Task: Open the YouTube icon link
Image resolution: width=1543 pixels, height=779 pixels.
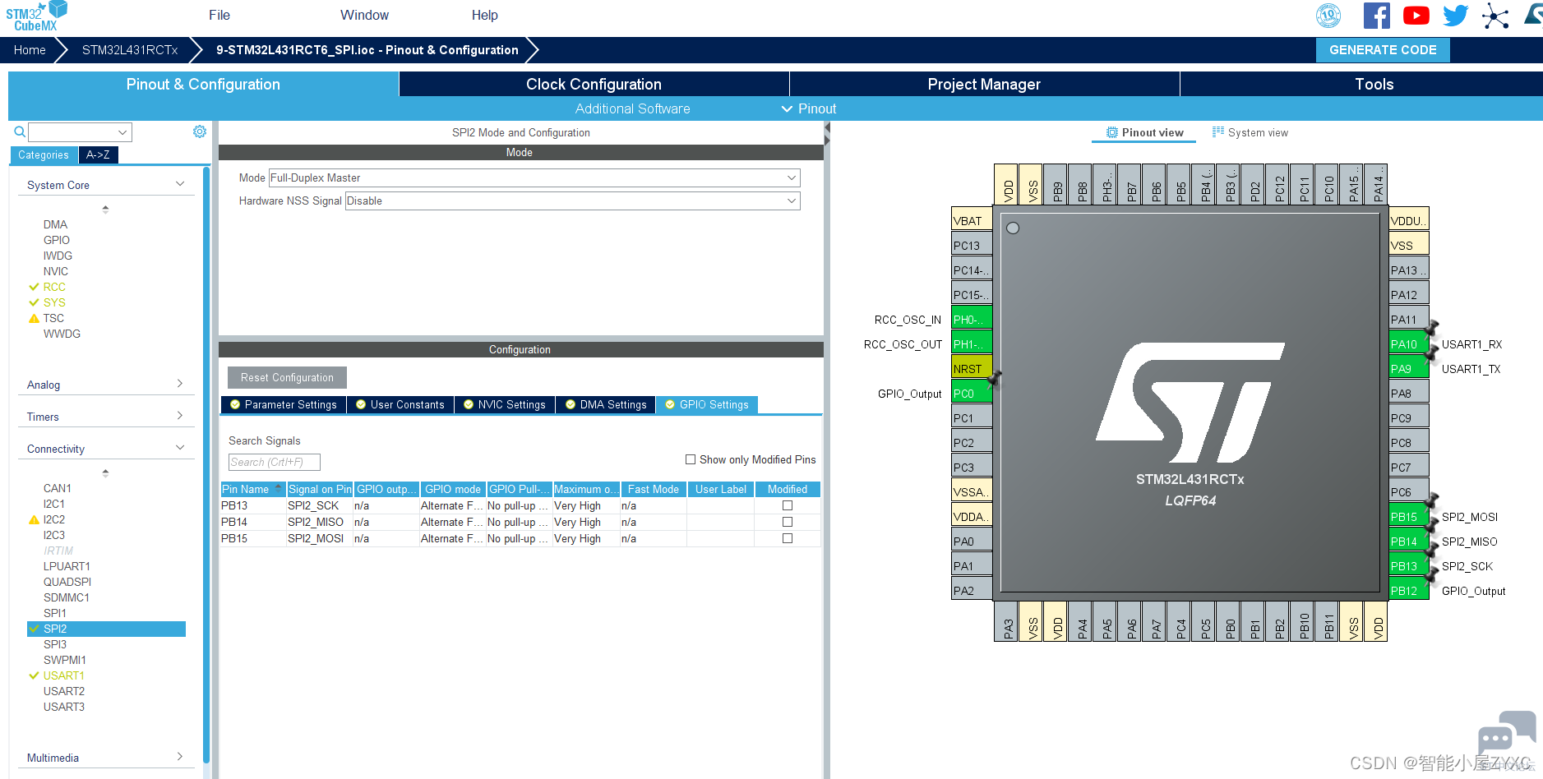Action: pos(1416,16)
